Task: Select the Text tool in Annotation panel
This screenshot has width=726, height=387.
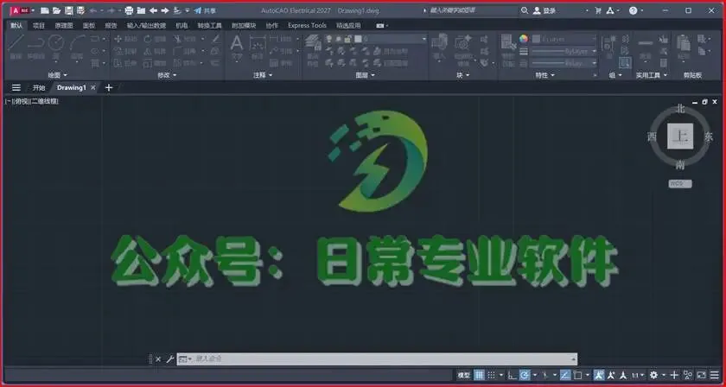Action: [237, 48]
